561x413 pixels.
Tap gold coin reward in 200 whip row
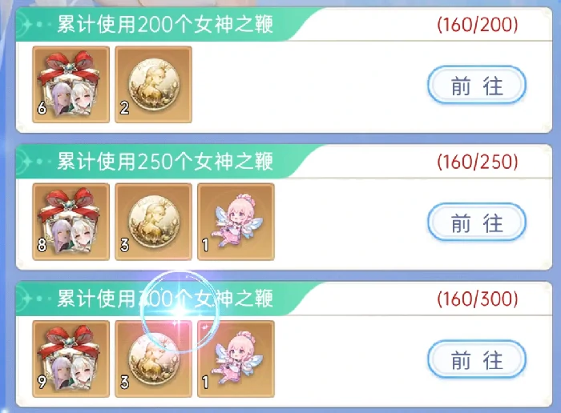(154, 84)
